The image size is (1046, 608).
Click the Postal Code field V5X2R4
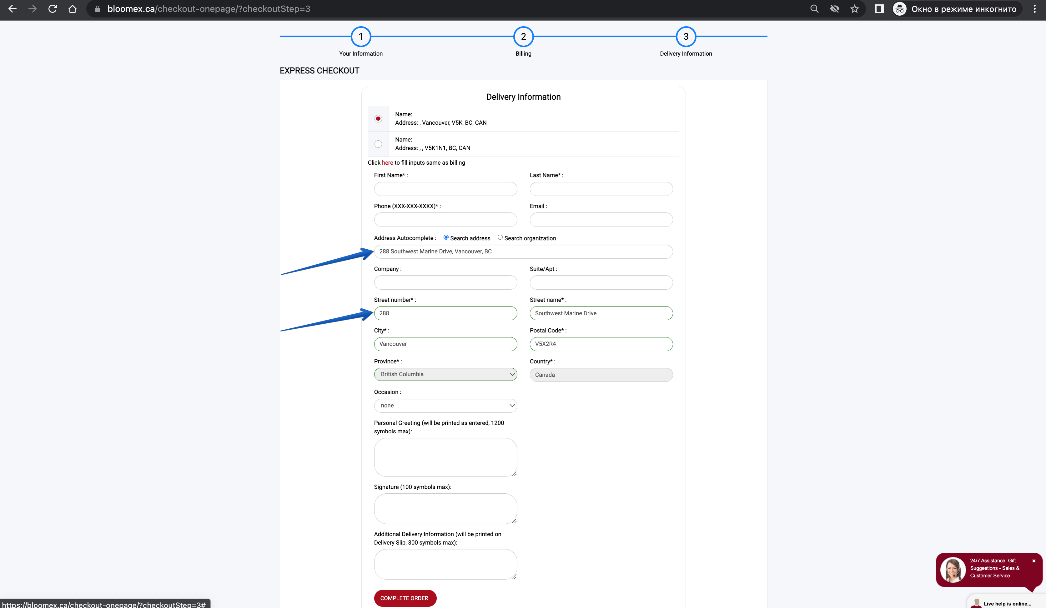coord(601,344)
